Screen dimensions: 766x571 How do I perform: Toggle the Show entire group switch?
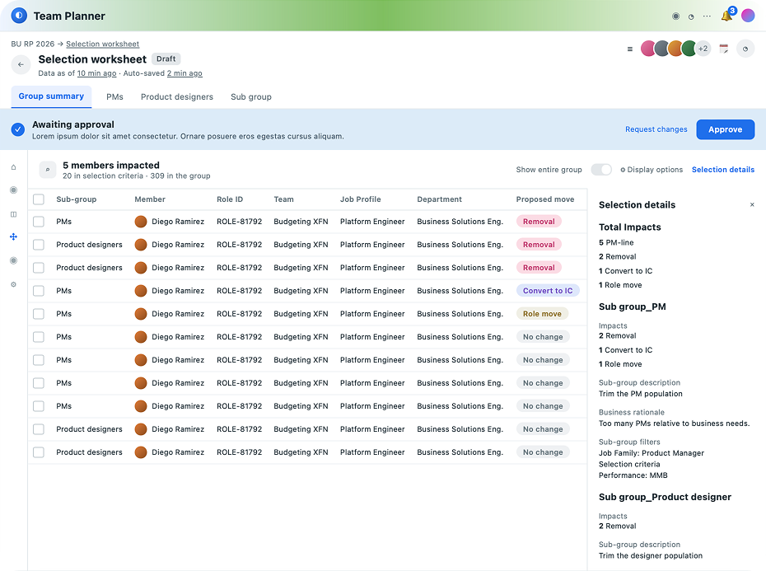coord(601,170)
